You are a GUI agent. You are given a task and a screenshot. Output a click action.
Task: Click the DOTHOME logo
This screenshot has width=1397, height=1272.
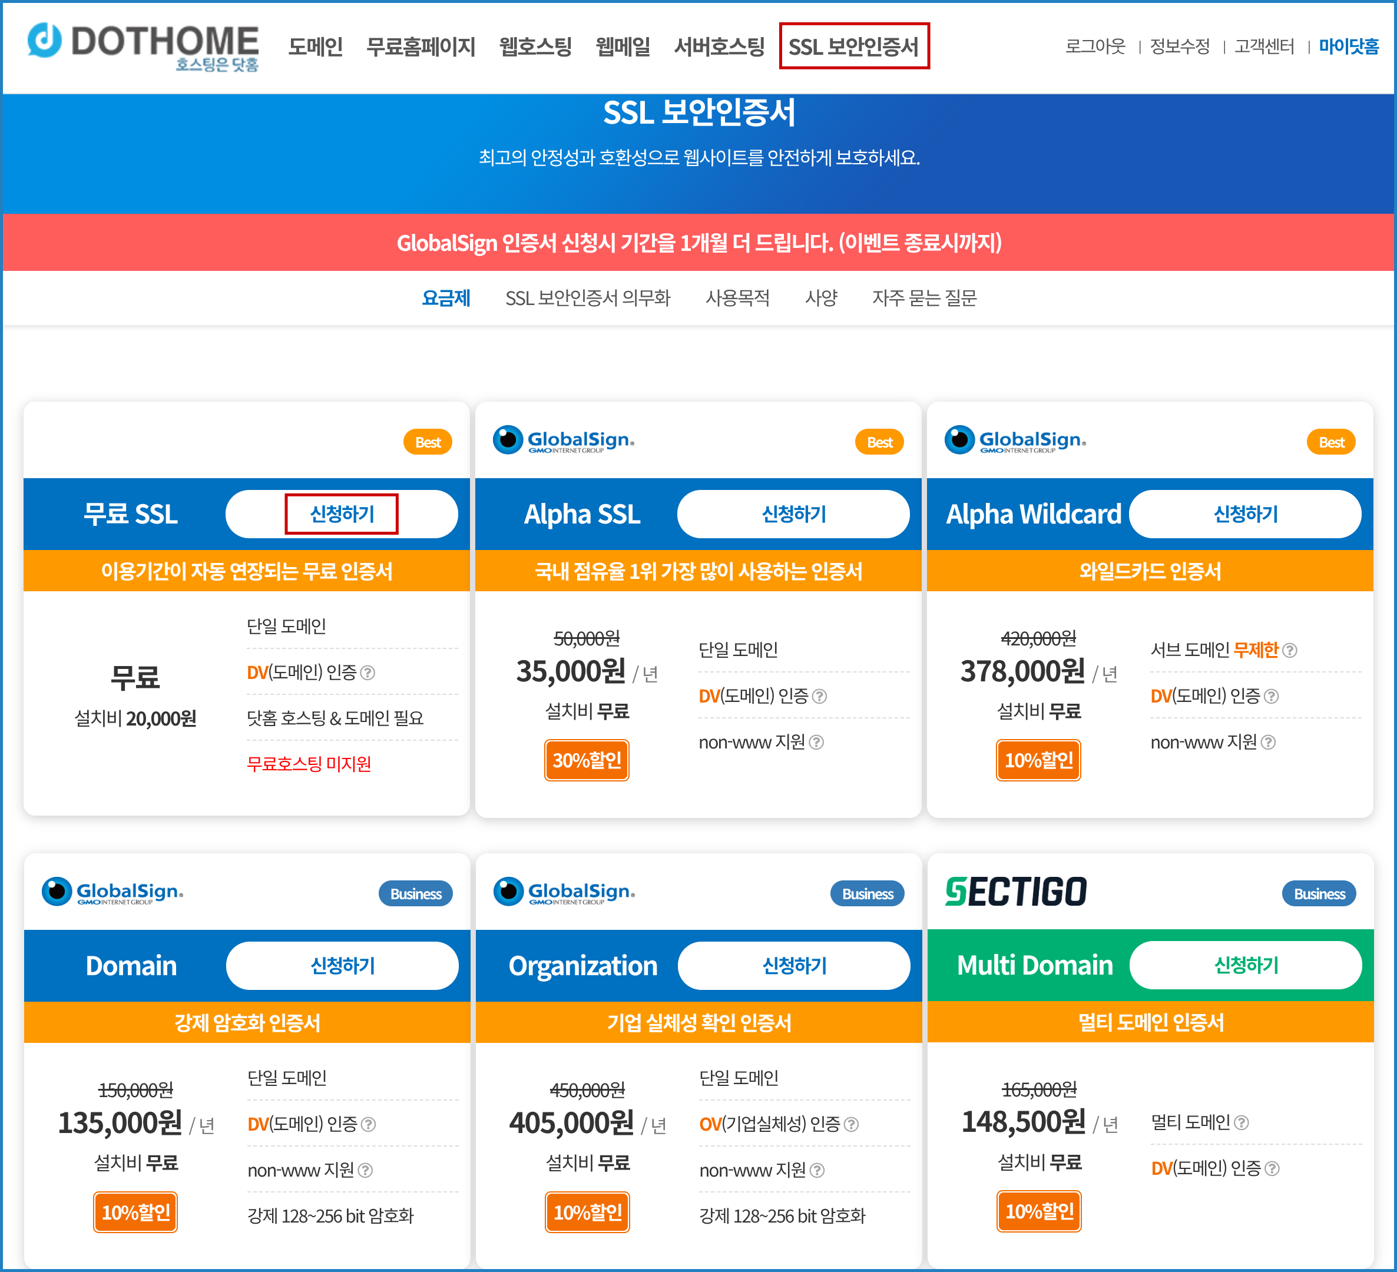[143, 46]
